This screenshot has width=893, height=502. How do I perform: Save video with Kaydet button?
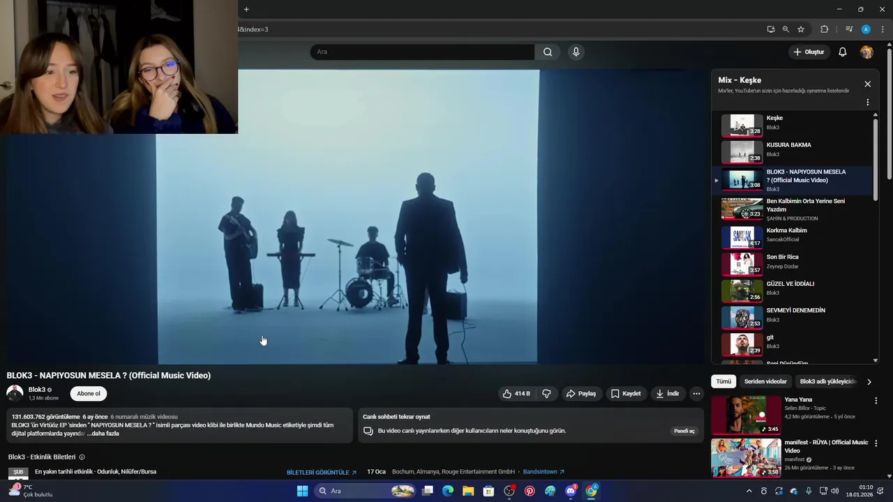tap(626, 394)
